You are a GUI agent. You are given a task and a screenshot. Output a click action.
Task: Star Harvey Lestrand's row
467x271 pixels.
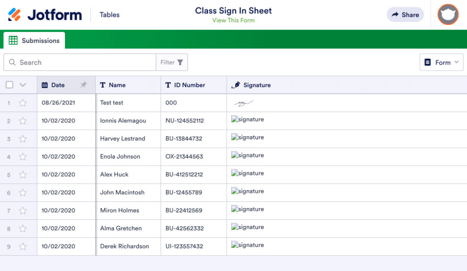click(x=23, y=138)
